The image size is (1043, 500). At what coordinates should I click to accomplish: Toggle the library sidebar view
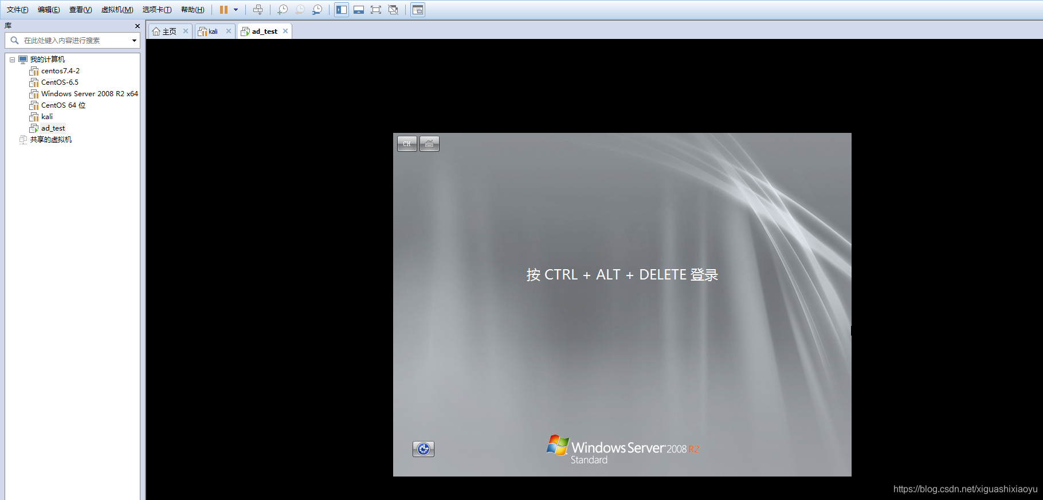(x=342, y=10)
